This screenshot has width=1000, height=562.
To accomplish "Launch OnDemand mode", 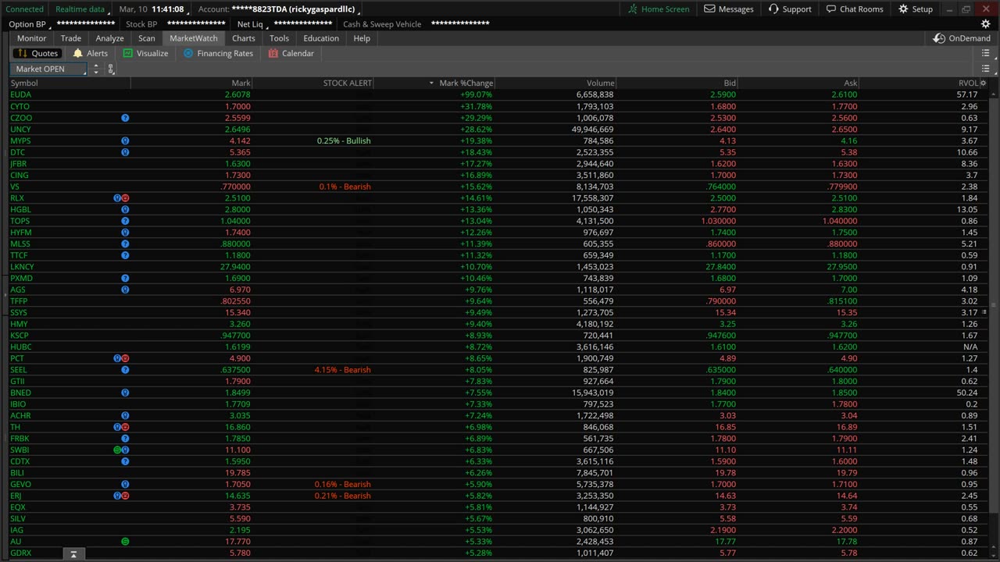I will point(962,38).
